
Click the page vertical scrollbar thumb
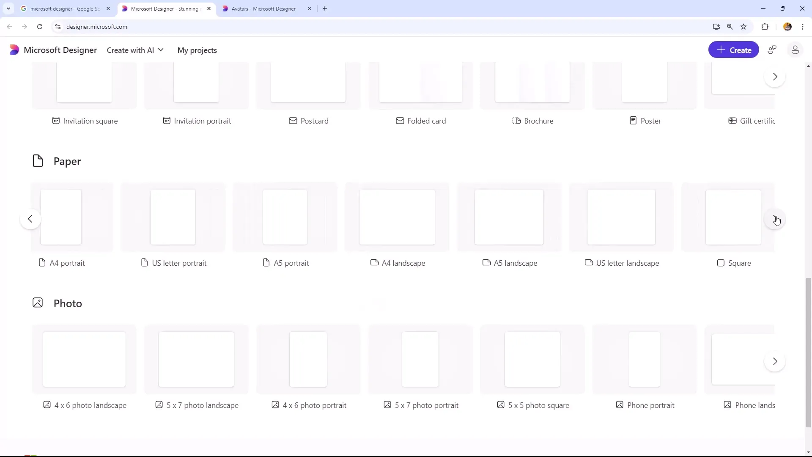(808, 352)
